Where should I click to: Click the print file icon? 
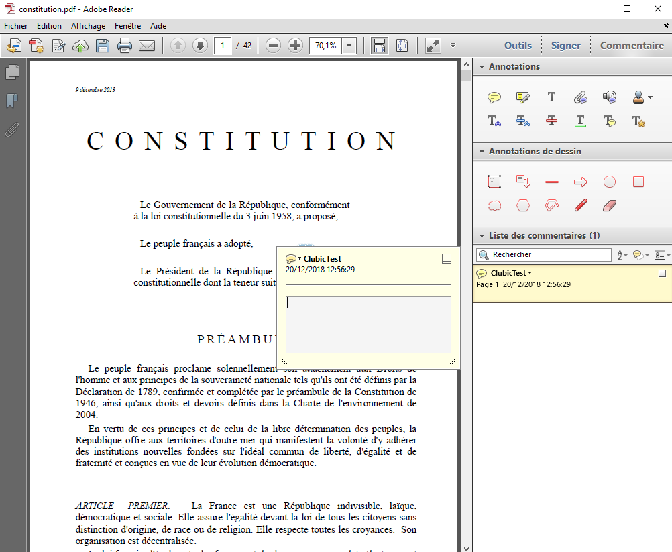(x=125, y=46)
